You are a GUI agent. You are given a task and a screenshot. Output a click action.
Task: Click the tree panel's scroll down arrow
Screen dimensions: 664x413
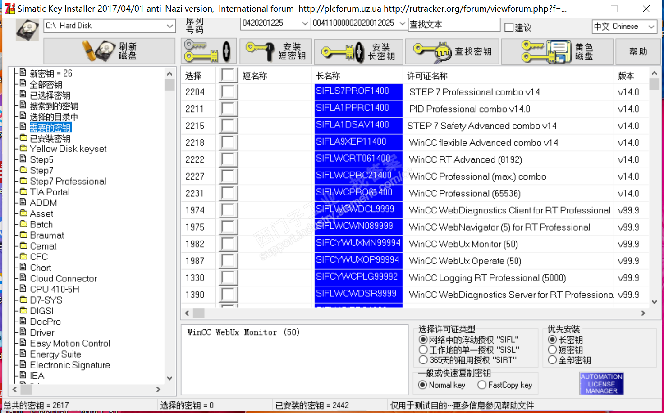tap(169, 378)
